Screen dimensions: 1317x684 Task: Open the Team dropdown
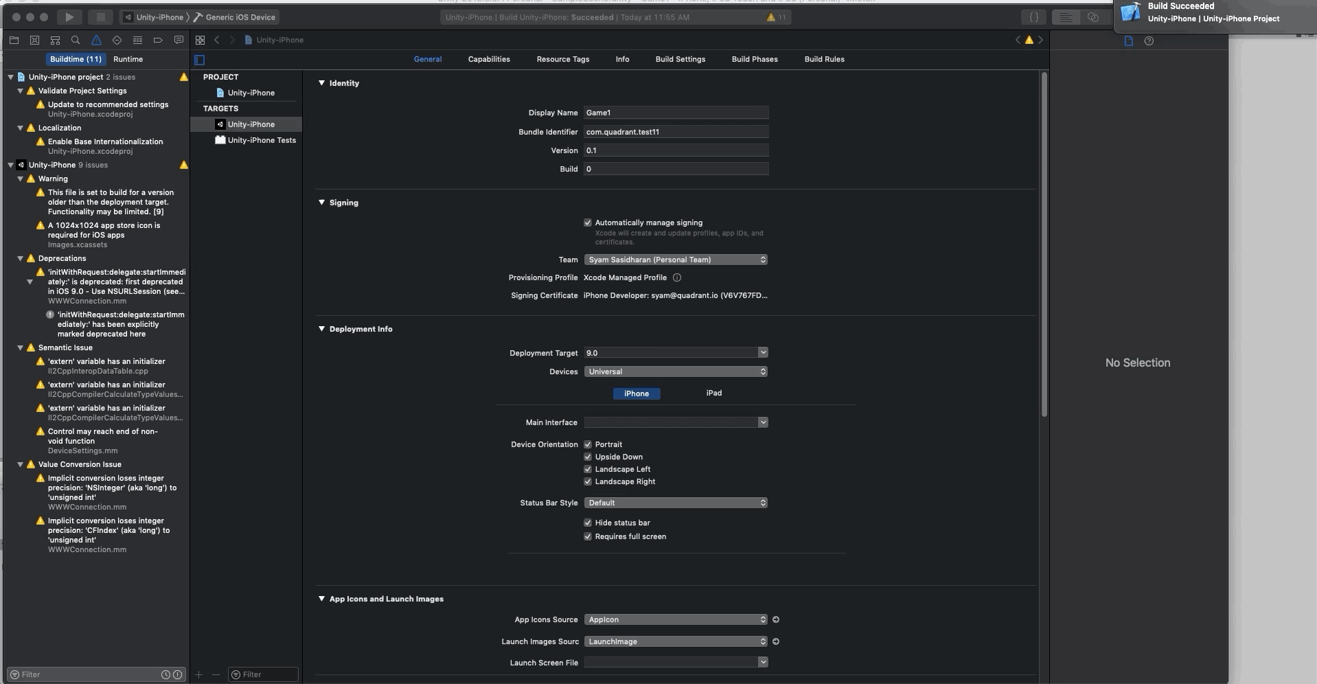pyautogui.click(x=676, y=260)
